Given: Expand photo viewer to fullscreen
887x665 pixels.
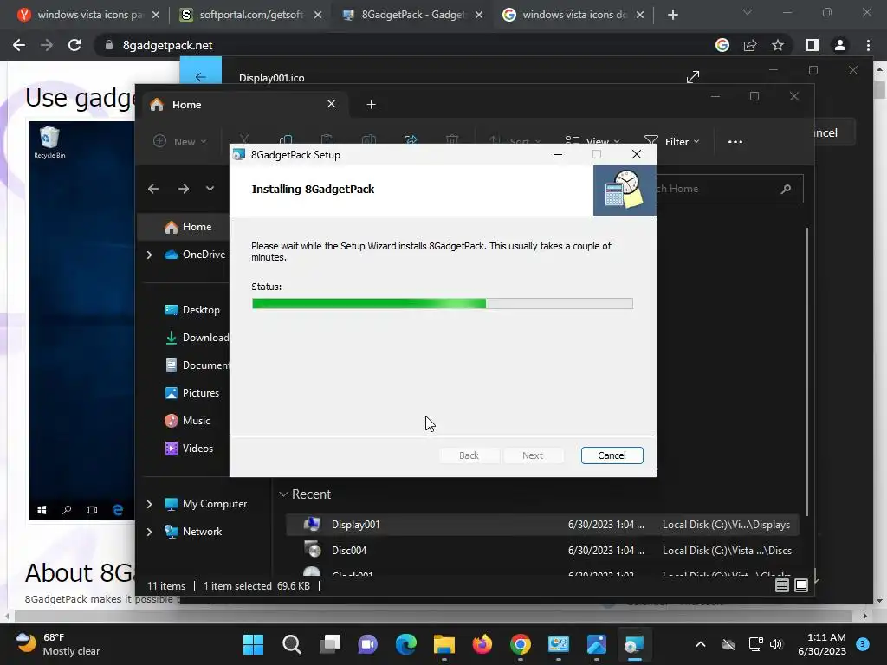Looking at the screenshot, I should (693, 77).
